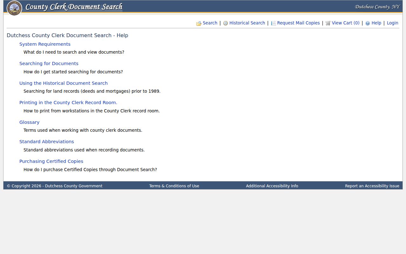Click Report an Accessibility Issue
This screenshot has width=406, height=254.
372,186
